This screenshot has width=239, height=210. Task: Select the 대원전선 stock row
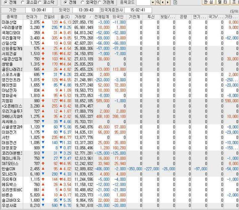click(119, 143)
